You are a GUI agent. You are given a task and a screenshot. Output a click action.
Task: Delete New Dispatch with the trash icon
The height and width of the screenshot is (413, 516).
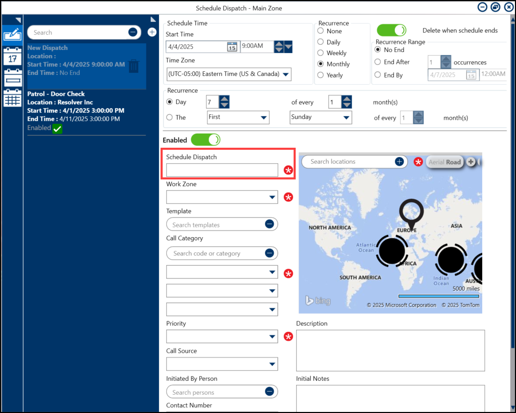point(134,66)
